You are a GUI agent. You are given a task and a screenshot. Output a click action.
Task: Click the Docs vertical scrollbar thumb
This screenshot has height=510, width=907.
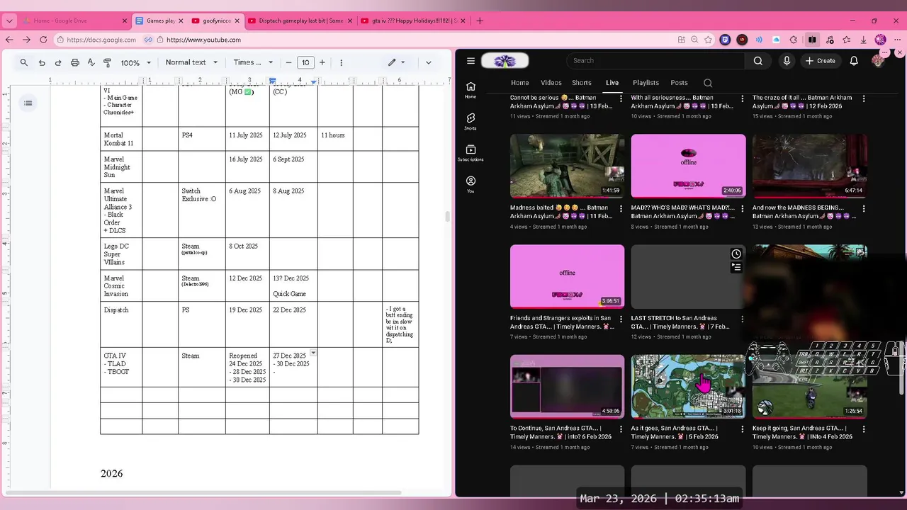tap(447, 217)
